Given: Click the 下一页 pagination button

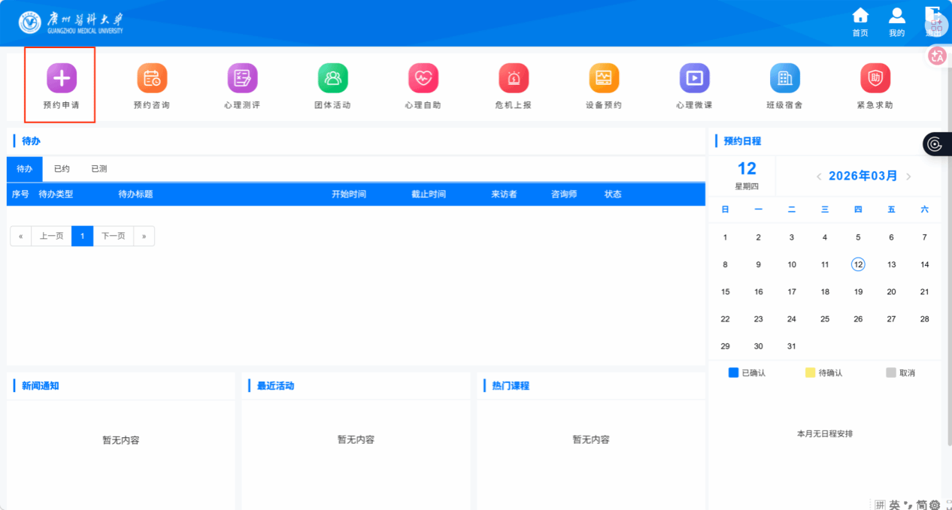Looking at the screenshot, I should [x=114, y=236].
